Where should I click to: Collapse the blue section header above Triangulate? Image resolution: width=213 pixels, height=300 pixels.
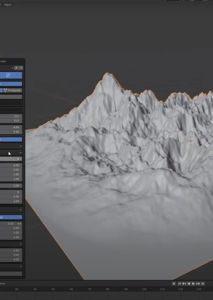point(11,84)
